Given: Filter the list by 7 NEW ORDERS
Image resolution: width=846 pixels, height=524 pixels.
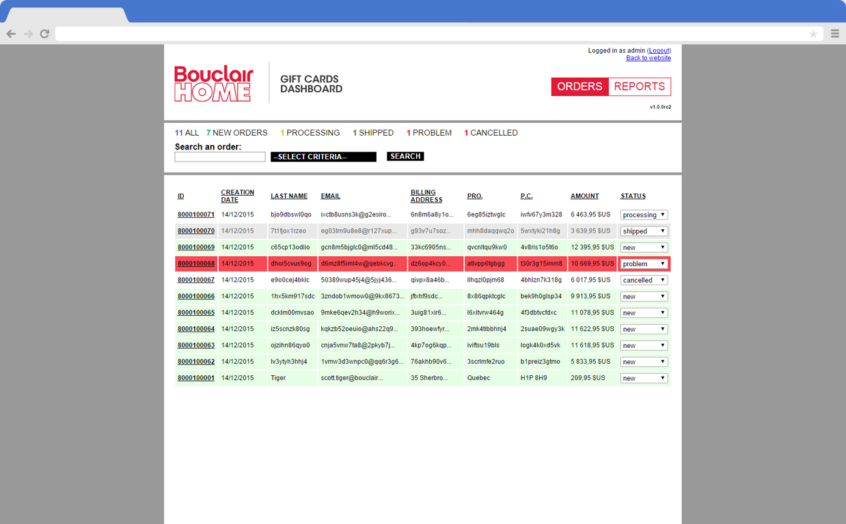Looking at the screenshot, I should [x=236, y=132].
